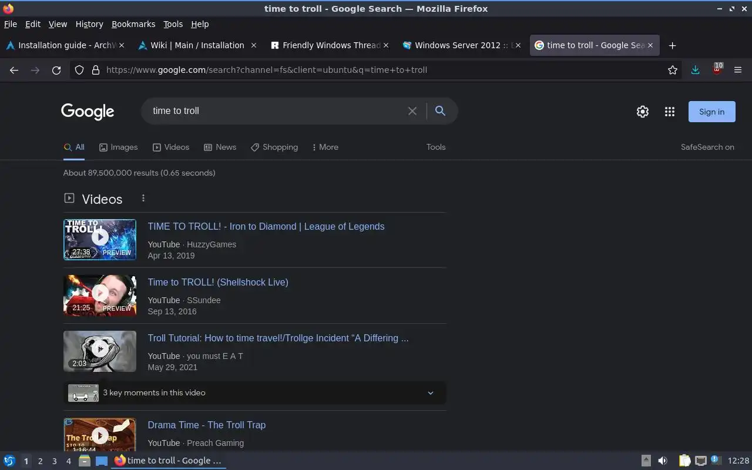Open the uBlock extension icon with badge 10
Screen dimensions: 752x470
(717, 69)
